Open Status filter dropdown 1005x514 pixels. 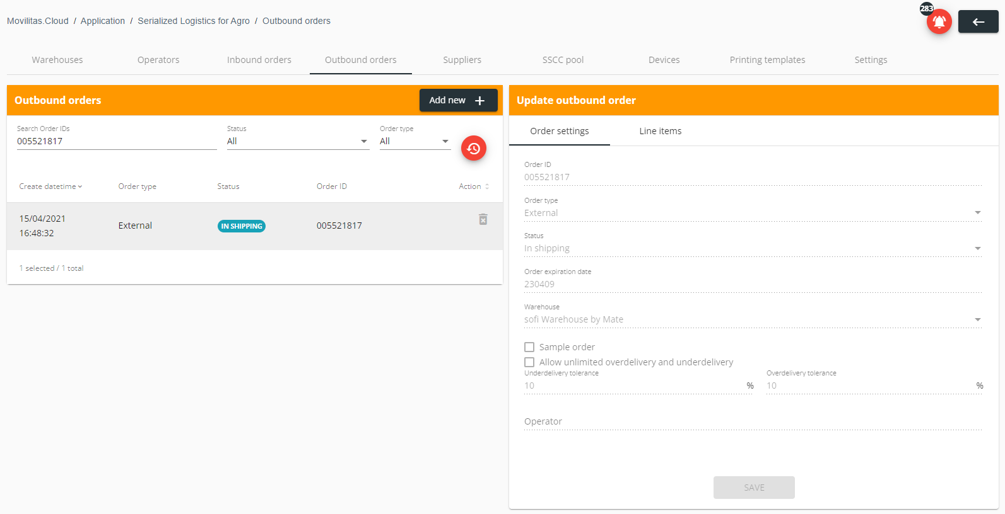(x=298, y=141)
